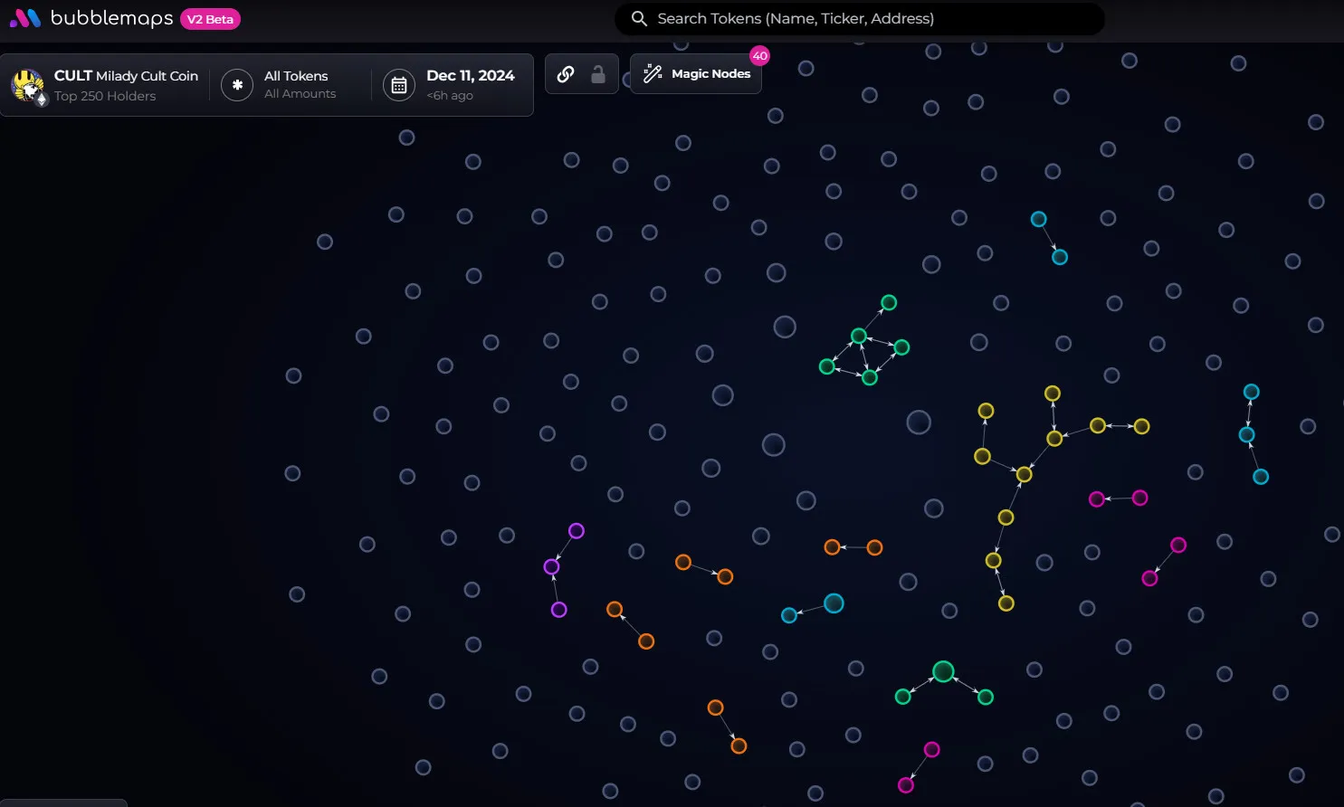
Task: Expand the Top 250 Holders selector
Action: (x=105, y=96)
